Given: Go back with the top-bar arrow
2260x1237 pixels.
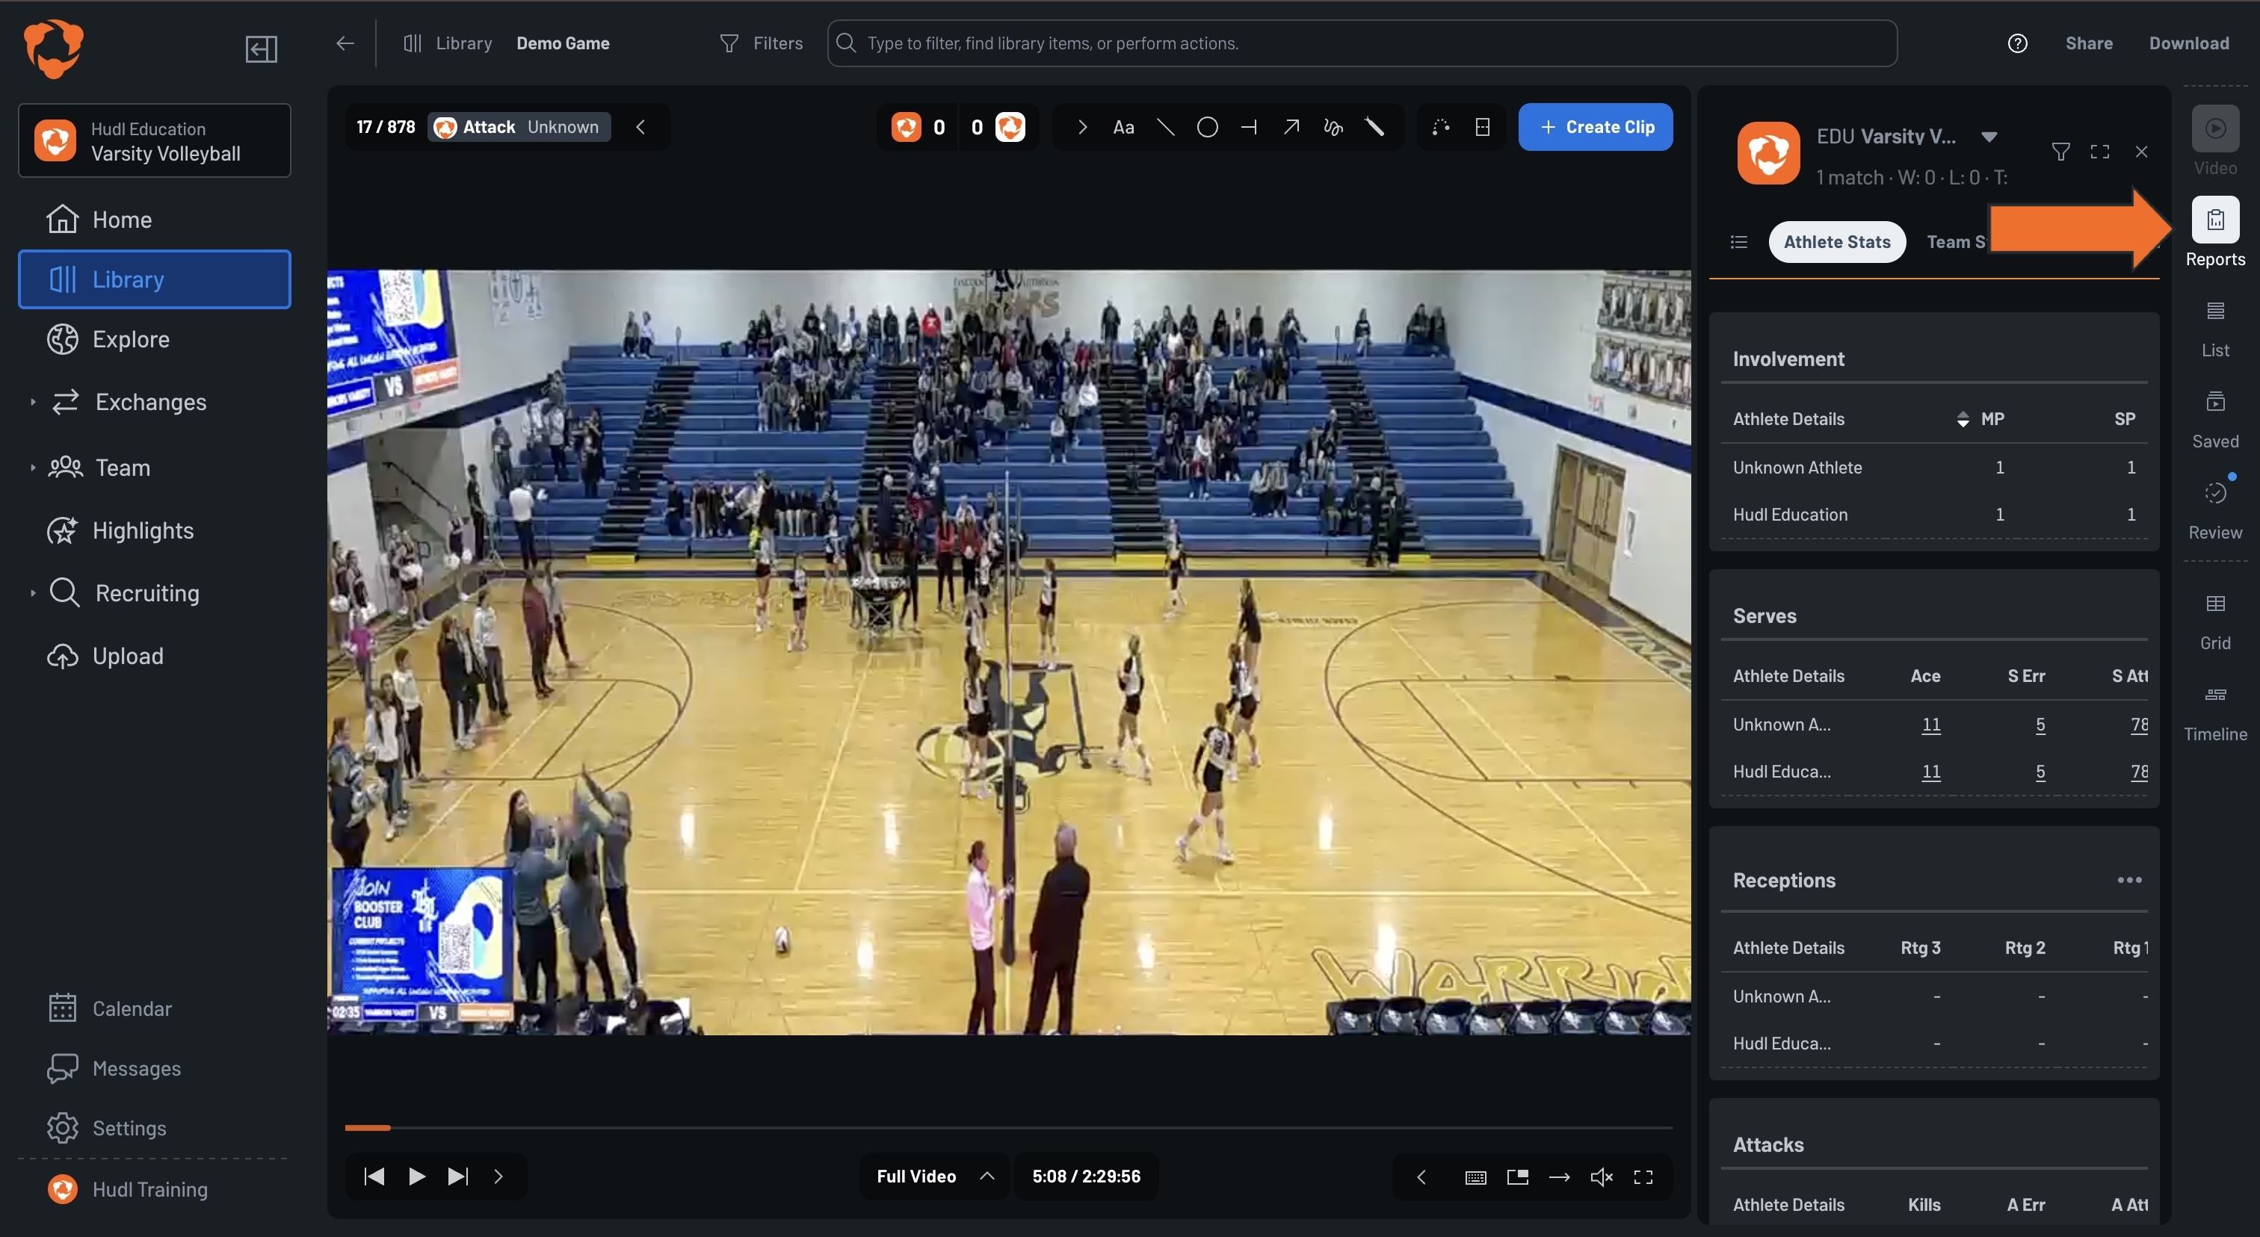Looking at the screenshot, I should coord(345,43).
